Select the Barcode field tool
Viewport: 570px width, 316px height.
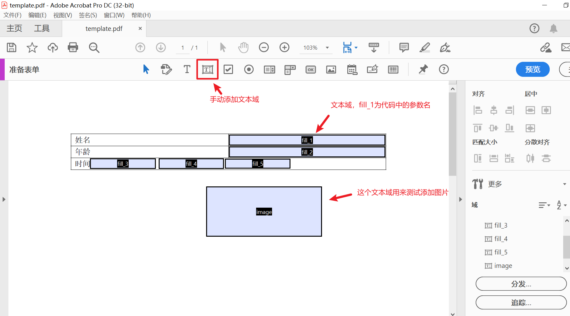(x=393, y=69)
